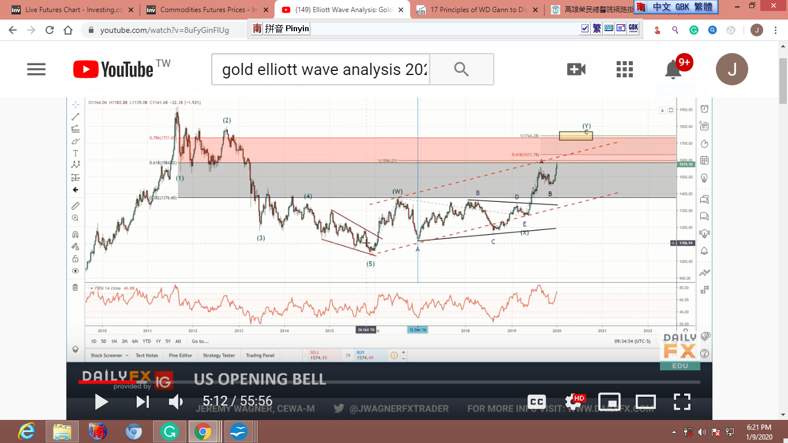Open the Chrome three-dot menu

coord(775,30)
